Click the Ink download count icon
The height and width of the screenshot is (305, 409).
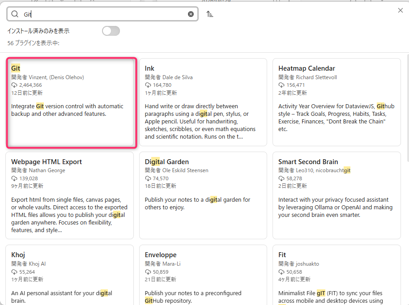coord(148,85)
